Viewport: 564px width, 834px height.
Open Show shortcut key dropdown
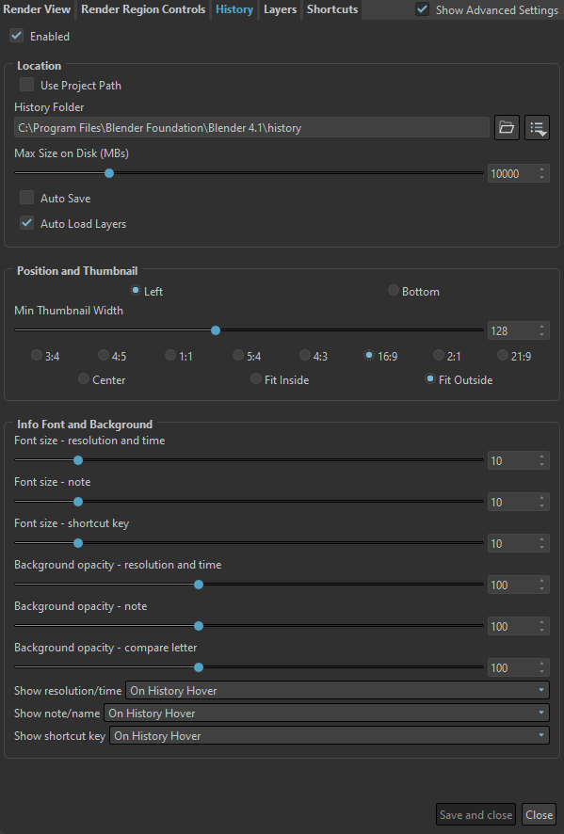[x=330, y=735]
